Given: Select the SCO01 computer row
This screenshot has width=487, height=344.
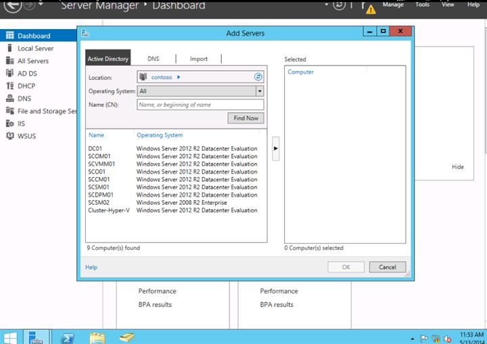Looking at the screenshot, I should pyautogui.click(x=176, y=172).
